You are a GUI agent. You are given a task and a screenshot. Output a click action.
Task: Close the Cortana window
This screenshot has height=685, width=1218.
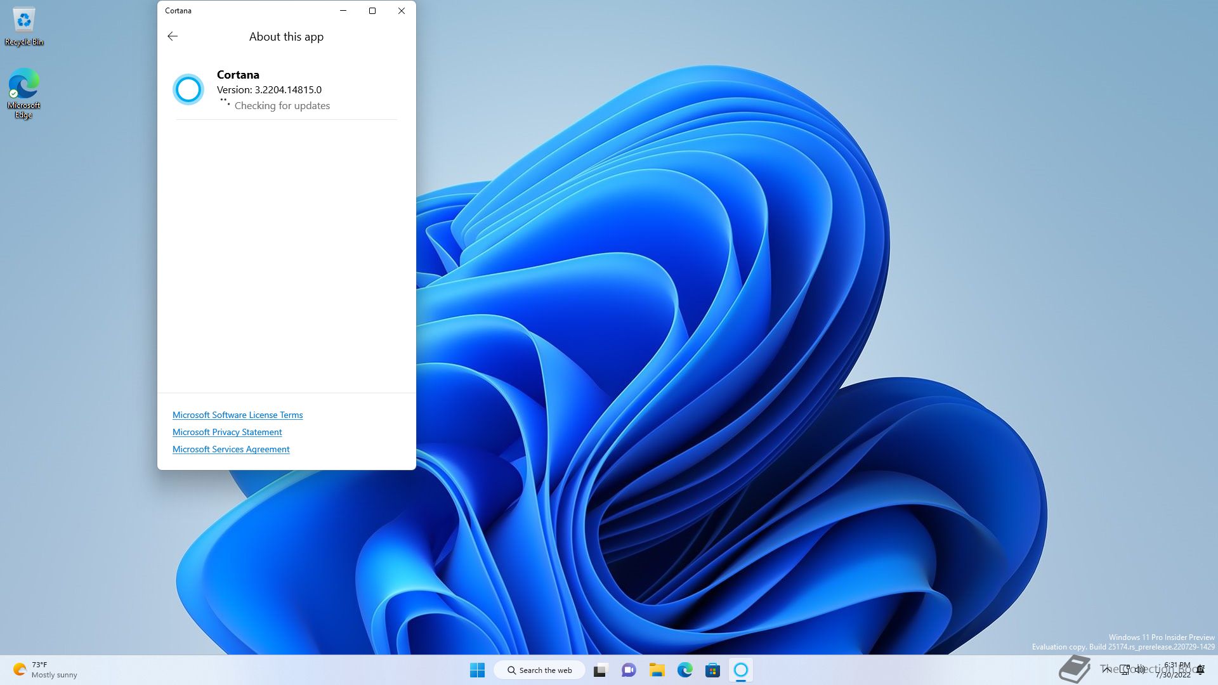coord(402,11)
